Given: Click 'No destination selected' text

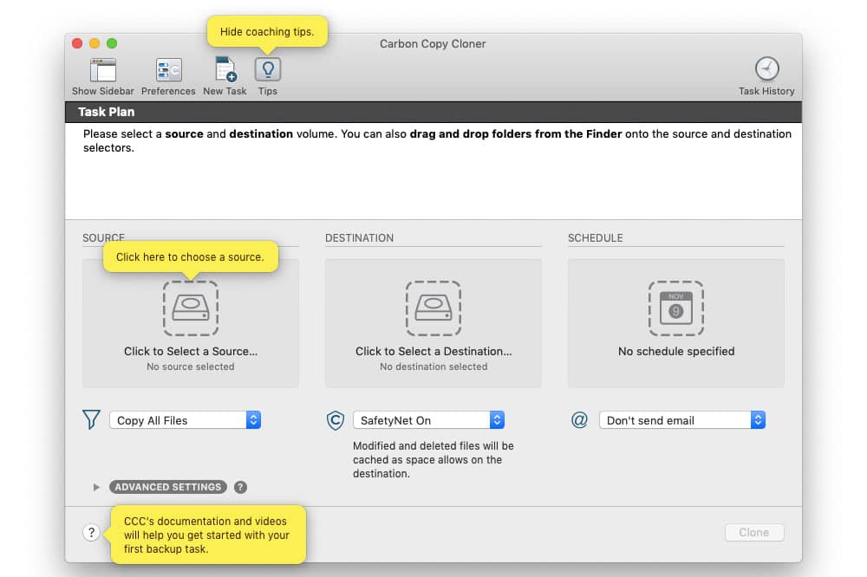Looking at the screenshot, I should [433, 367].
